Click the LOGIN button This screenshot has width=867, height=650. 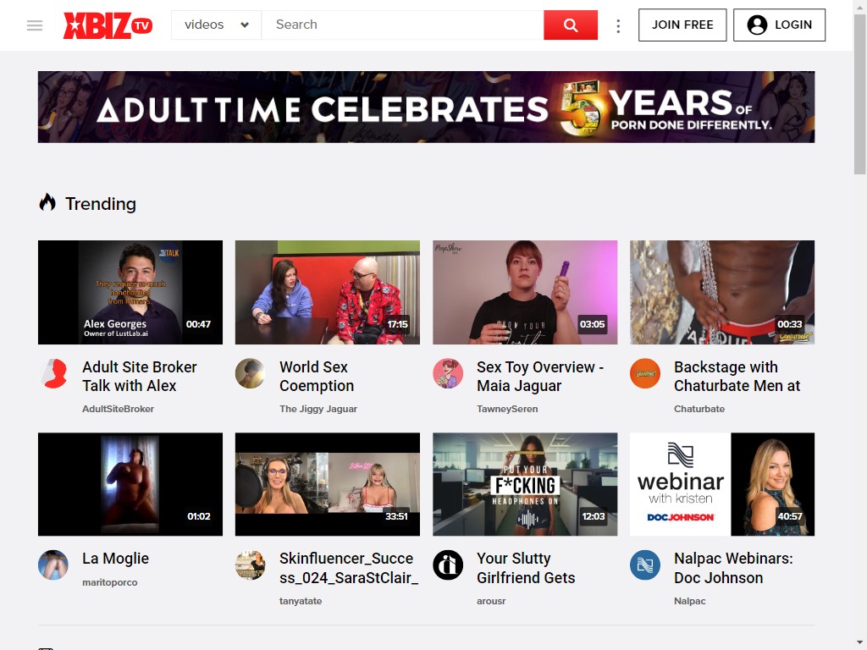(779, 25)
